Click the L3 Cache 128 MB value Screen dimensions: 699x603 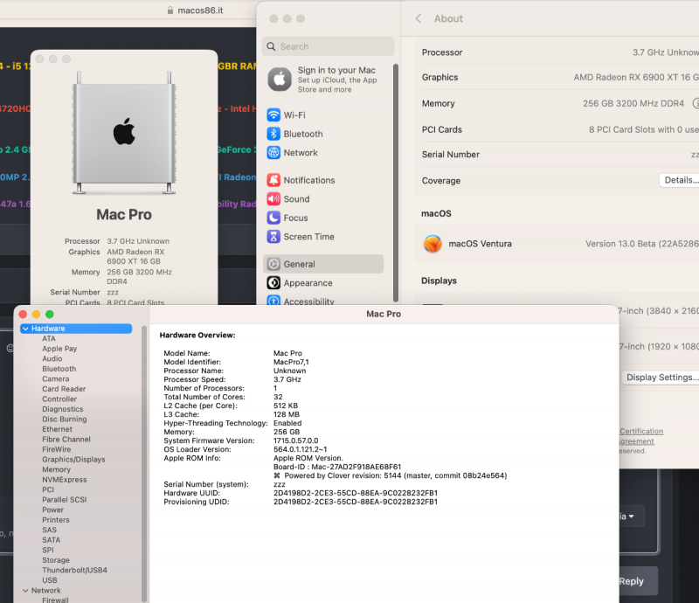point(287,414)
